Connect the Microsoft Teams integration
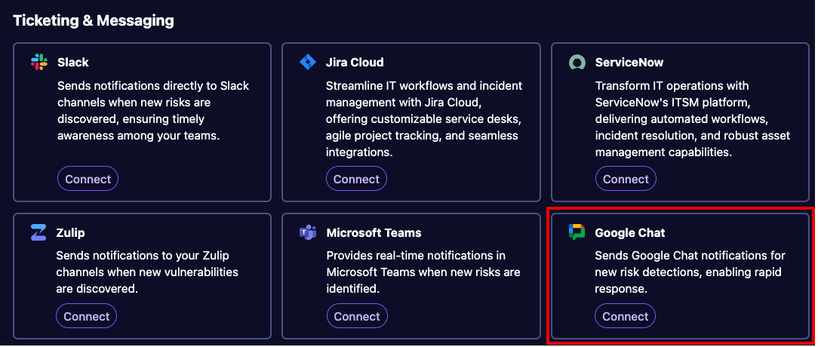This screenshot has width=818, height=347. (357, 316)
